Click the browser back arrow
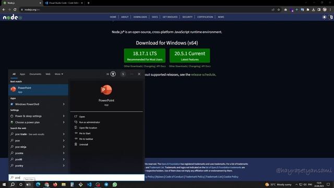 (4, 9)
